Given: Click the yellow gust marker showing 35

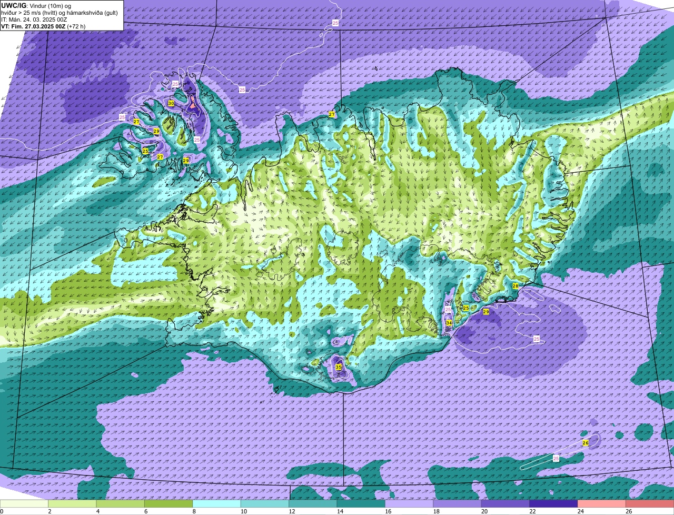Looking at the screenshot, I should tap(339, 367).
